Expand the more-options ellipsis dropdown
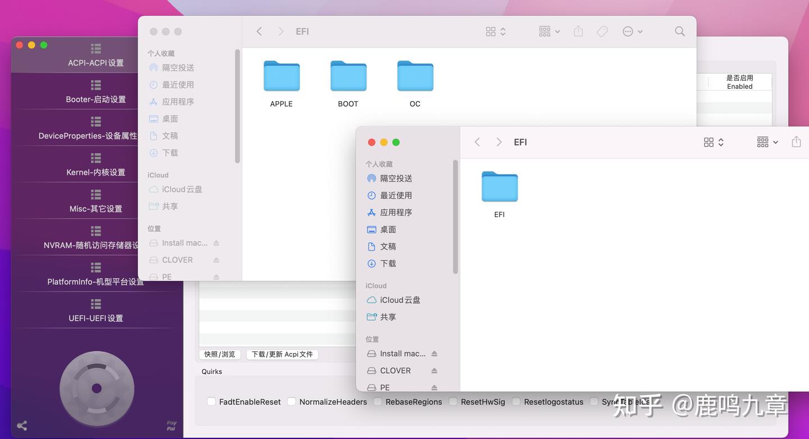 pyautogui.click(x=632, y=31)
